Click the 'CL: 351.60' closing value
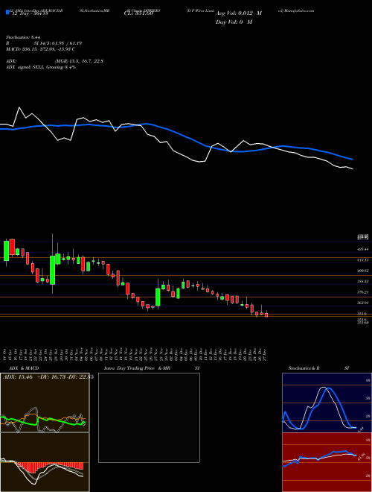Screen dimensions: 372x492 [138, 13]
